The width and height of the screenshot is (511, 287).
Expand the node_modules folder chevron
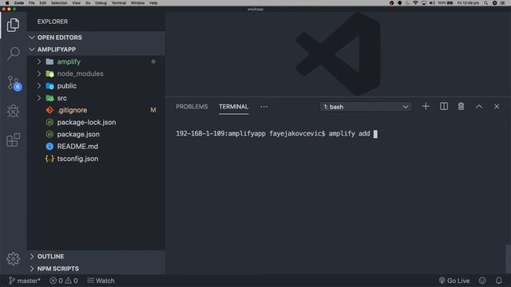(39, 73)
